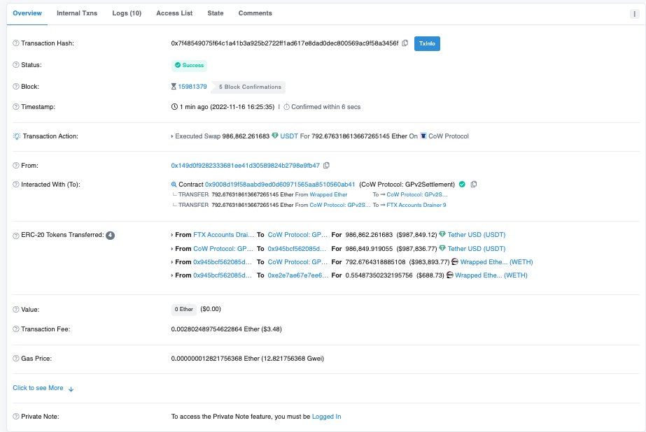Click the Tether icon in first token transfer row
646x432 pixels.
(442, 234)
